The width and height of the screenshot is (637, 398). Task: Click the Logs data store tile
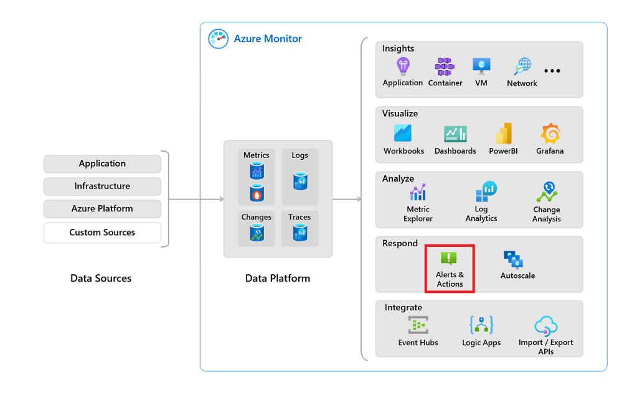tap(300, 177)
